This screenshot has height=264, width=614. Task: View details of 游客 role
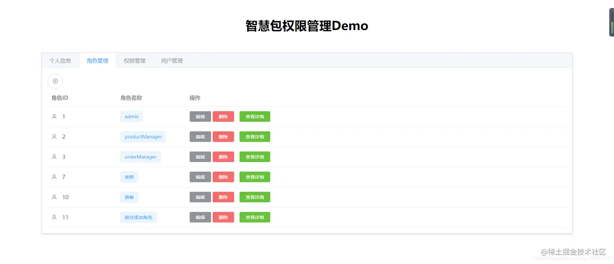tap(255, 197)
